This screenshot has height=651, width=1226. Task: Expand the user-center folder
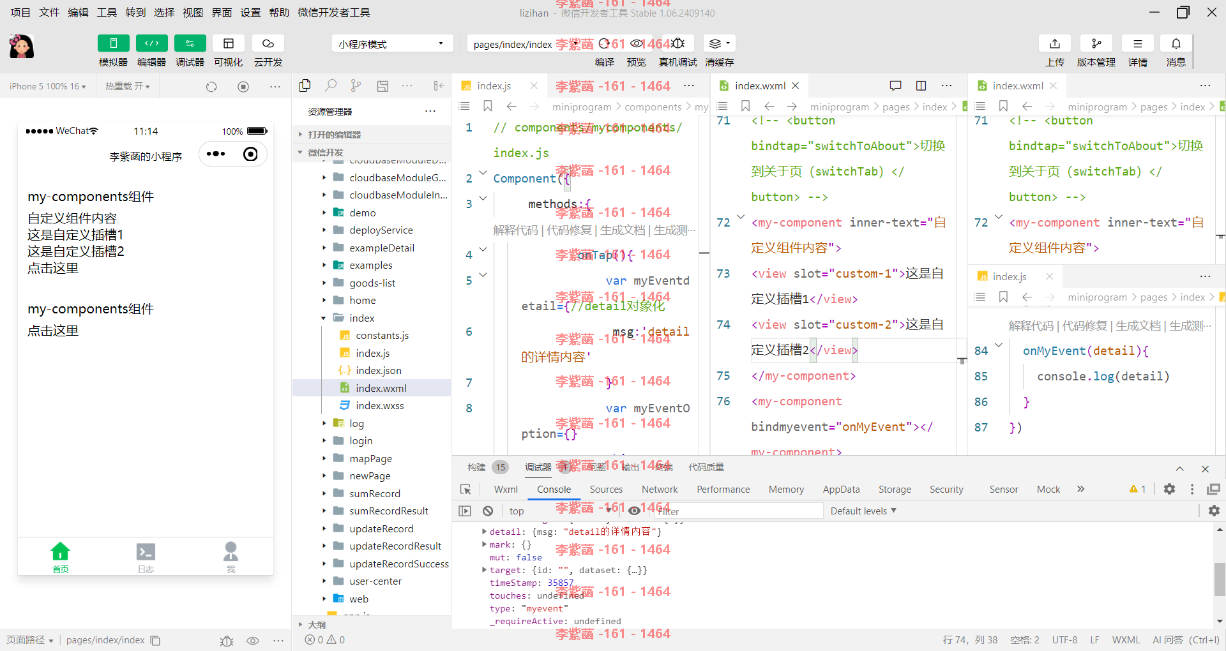pyautogui.click(x=372, y=581)
